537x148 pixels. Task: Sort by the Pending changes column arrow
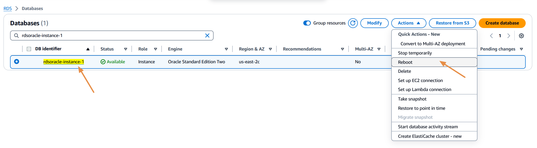pos(521,49)
